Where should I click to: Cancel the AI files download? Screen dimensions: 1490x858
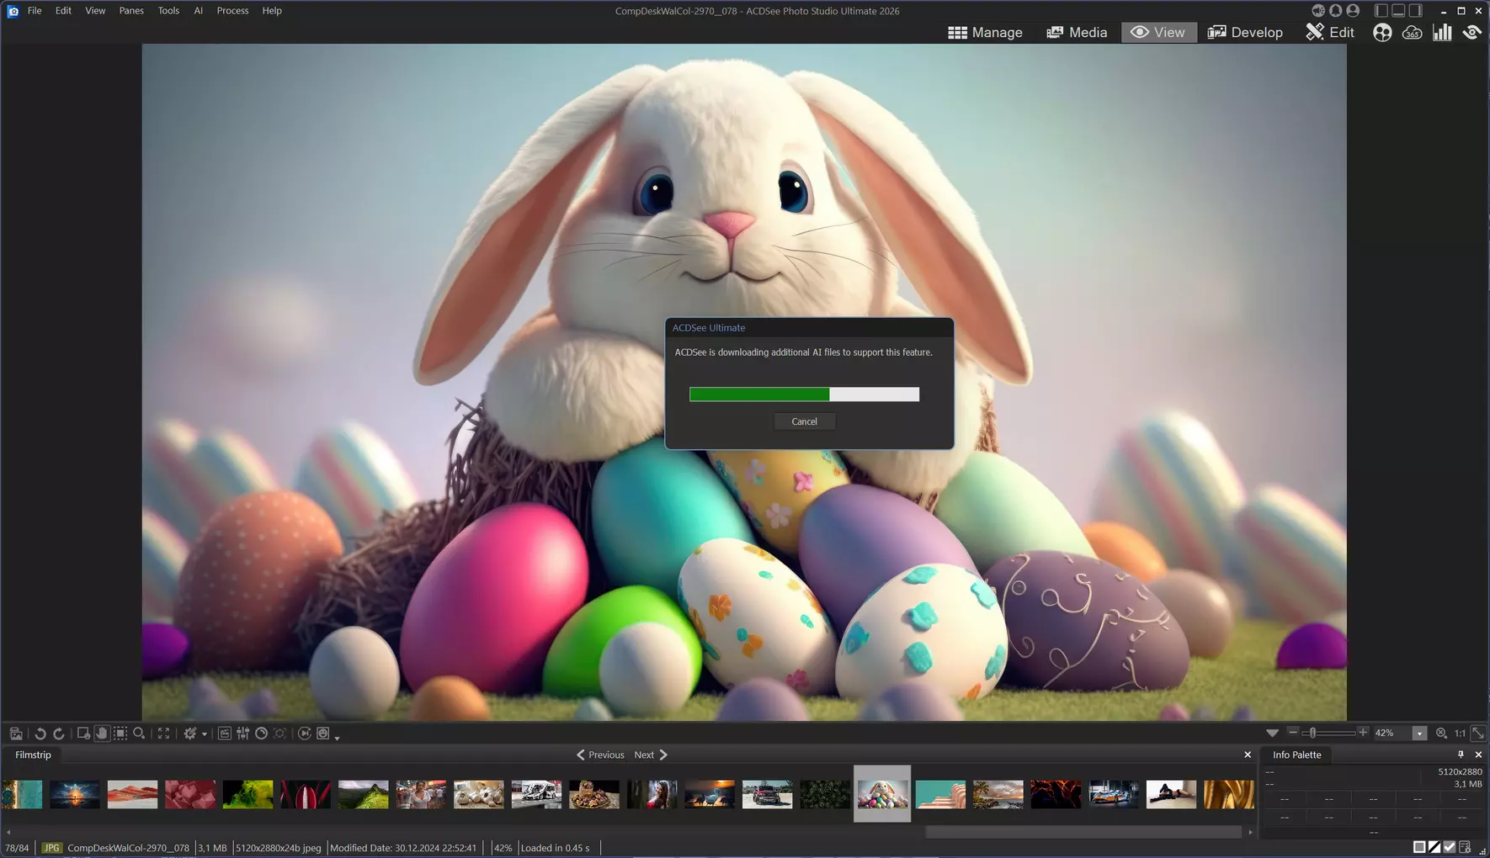pos(804,421)
